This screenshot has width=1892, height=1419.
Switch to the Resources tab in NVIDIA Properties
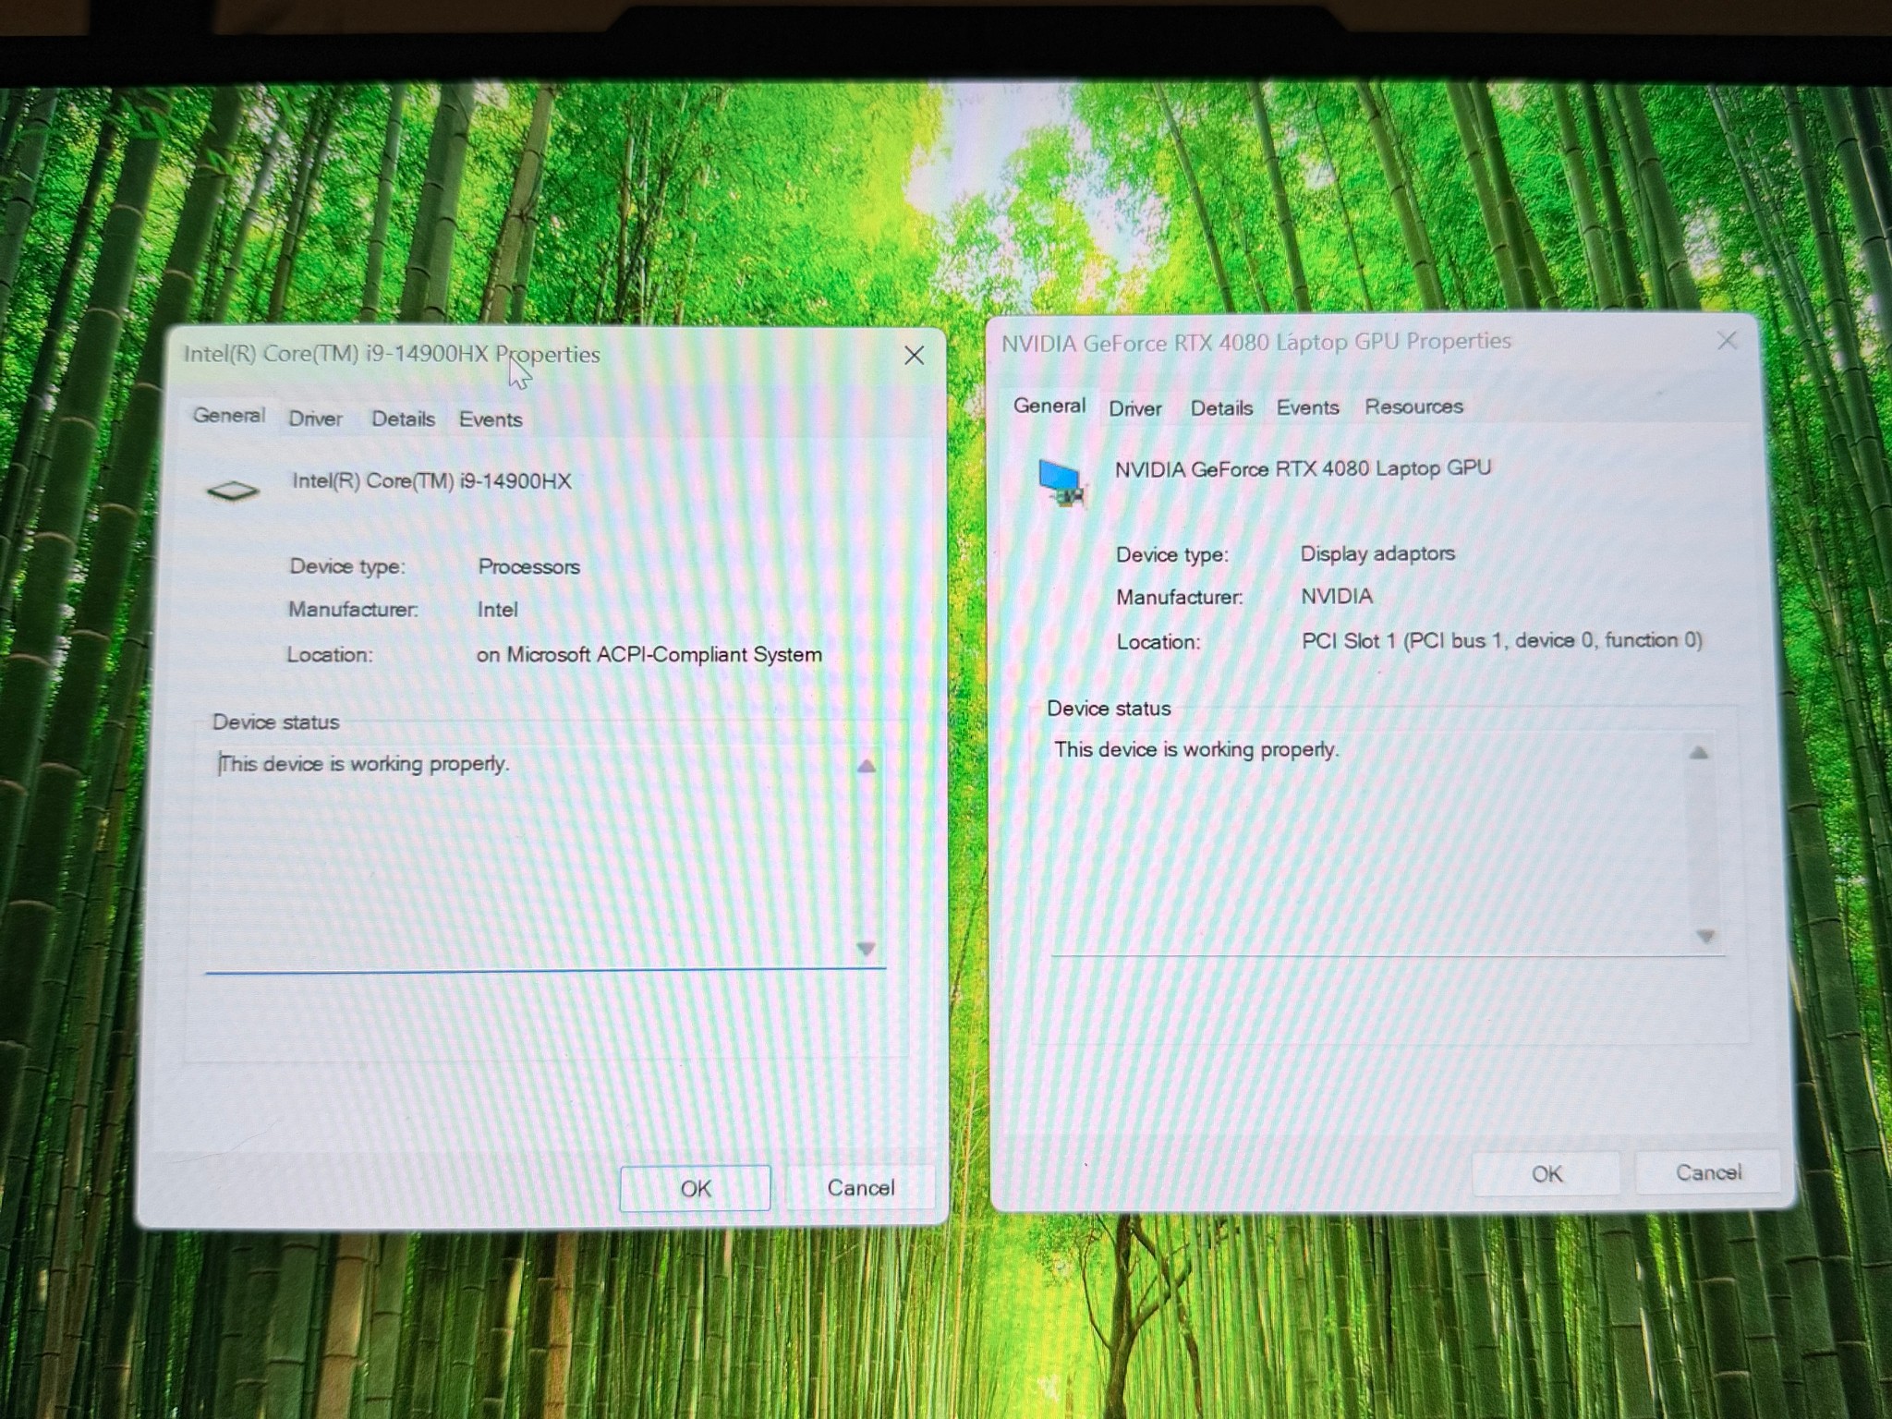click(1413, 406)
